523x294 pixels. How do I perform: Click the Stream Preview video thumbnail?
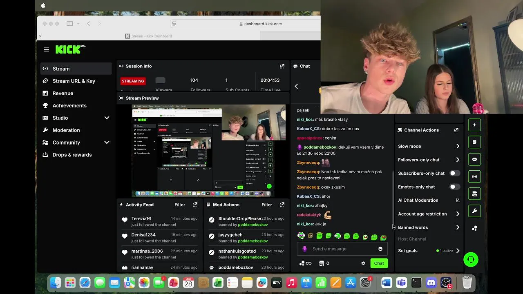[x=209, y=151]
